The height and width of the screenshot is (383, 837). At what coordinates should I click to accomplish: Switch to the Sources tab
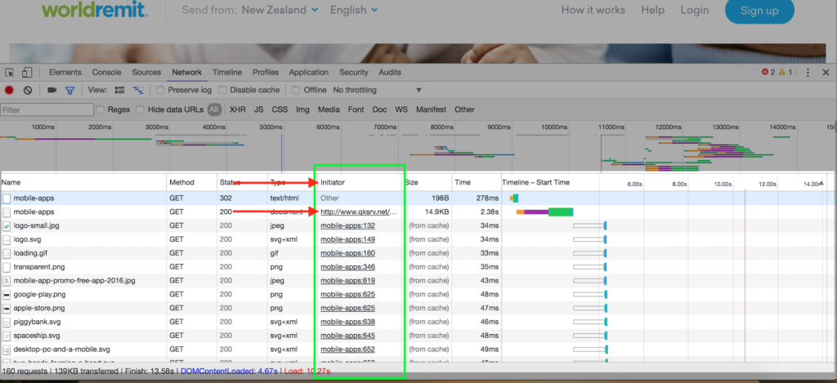coord(146,73)
